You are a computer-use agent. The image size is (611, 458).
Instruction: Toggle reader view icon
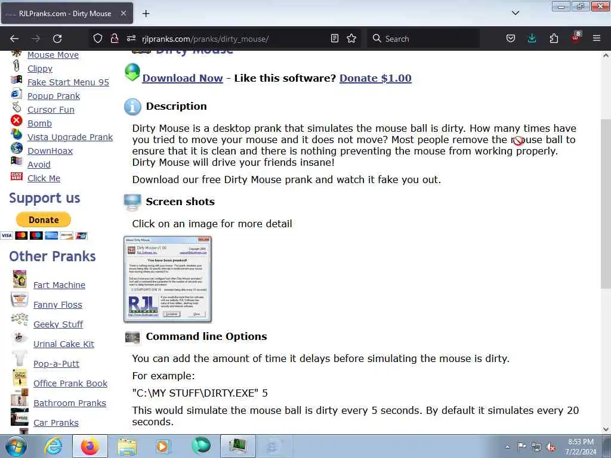point(334,39)
